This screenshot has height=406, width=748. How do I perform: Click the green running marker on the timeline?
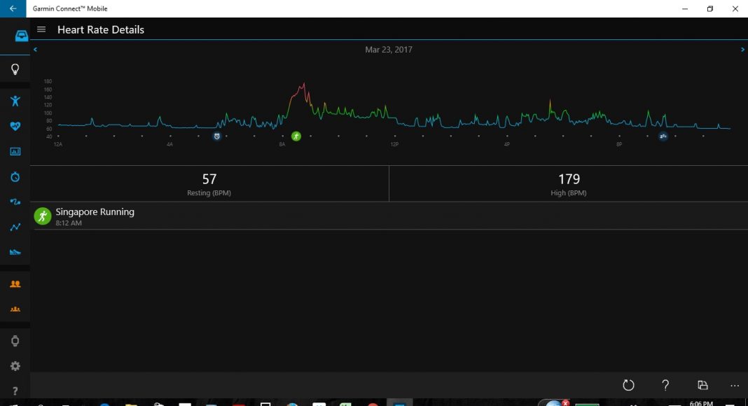296,136
